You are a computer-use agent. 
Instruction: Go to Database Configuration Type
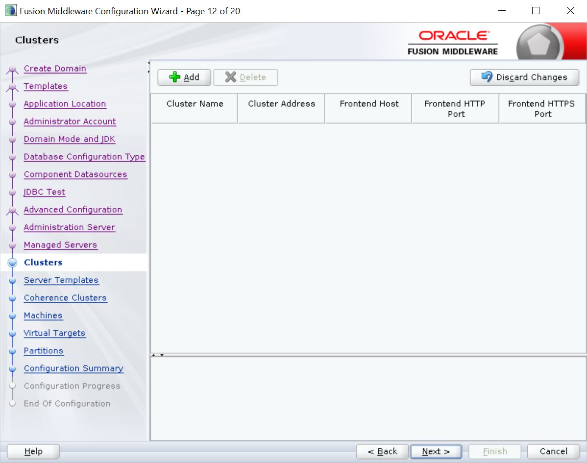[x=84, y=156]
